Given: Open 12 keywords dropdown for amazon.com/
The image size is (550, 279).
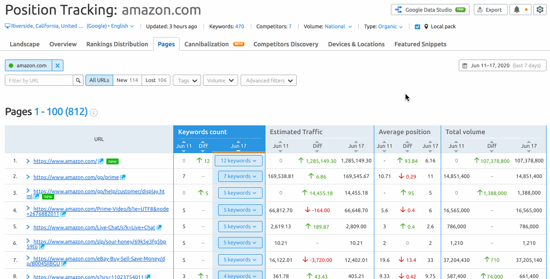Looking at the screenshot, I should pyautogui.click(x=239, y=161).
